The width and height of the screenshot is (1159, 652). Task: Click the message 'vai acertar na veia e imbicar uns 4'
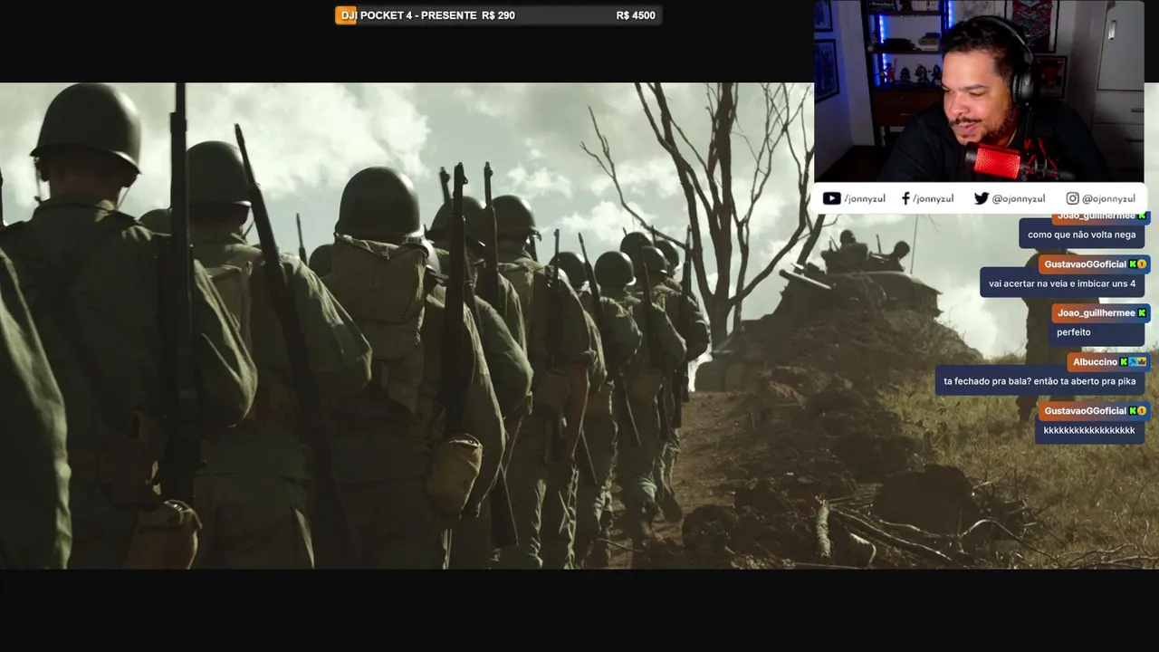[1062, 283]
